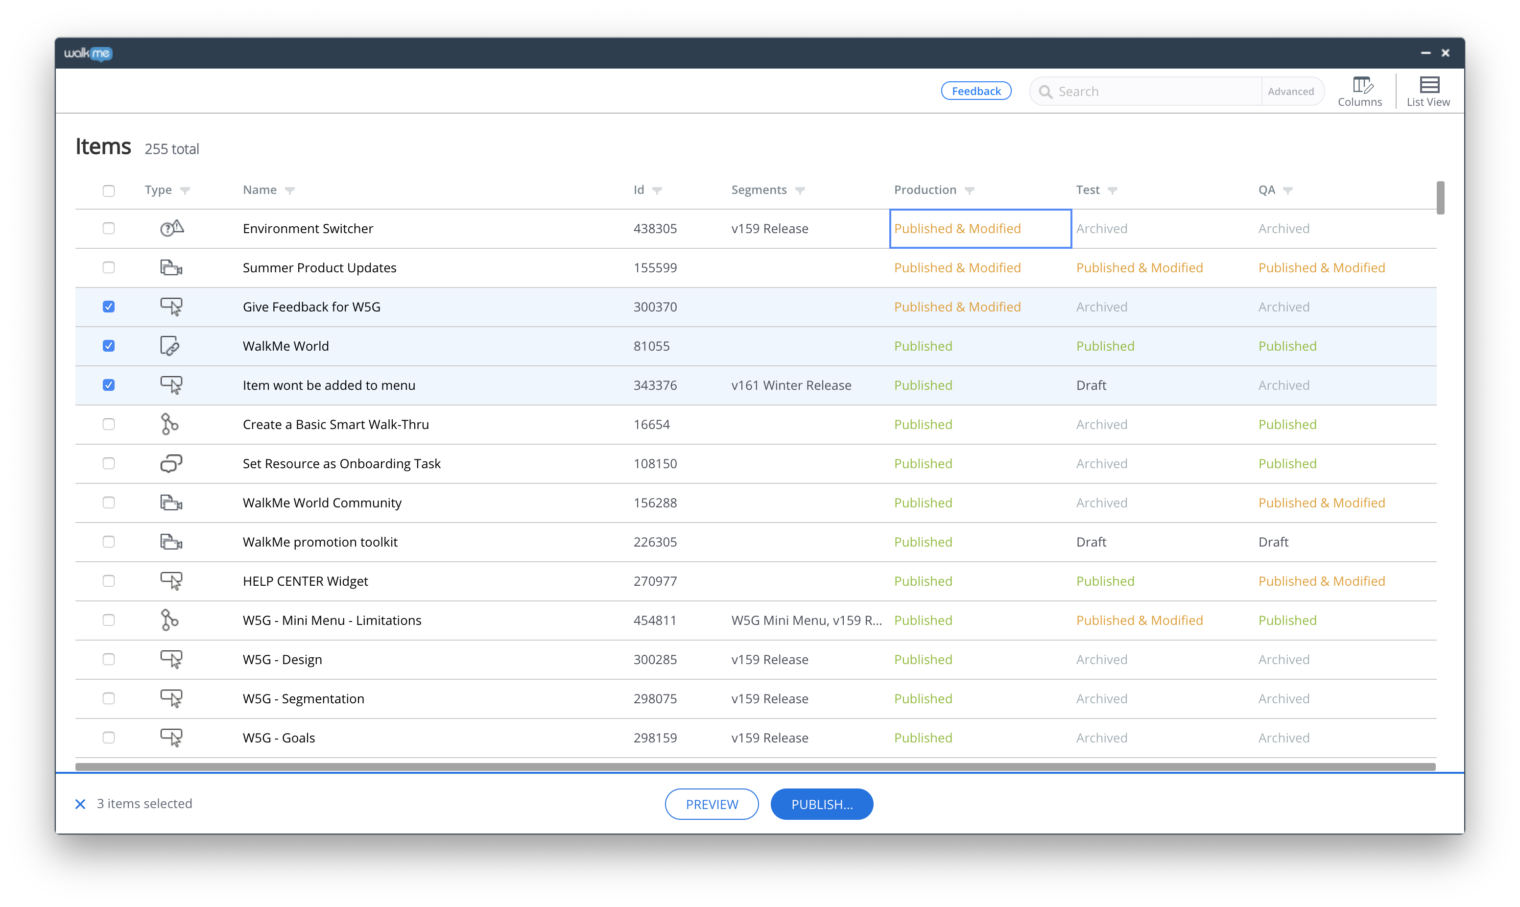Click the horizontal scrollbar at table bottom
Screen dimensions: 1520x907
coord(756,766)
